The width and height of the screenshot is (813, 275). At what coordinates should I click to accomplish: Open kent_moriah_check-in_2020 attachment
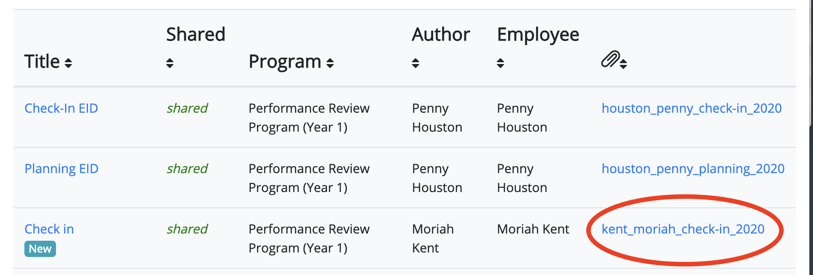pyautogui.click(x=683, y=229)
